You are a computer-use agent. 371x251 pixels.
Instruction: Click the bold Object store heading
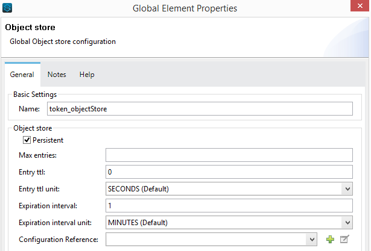30,28
